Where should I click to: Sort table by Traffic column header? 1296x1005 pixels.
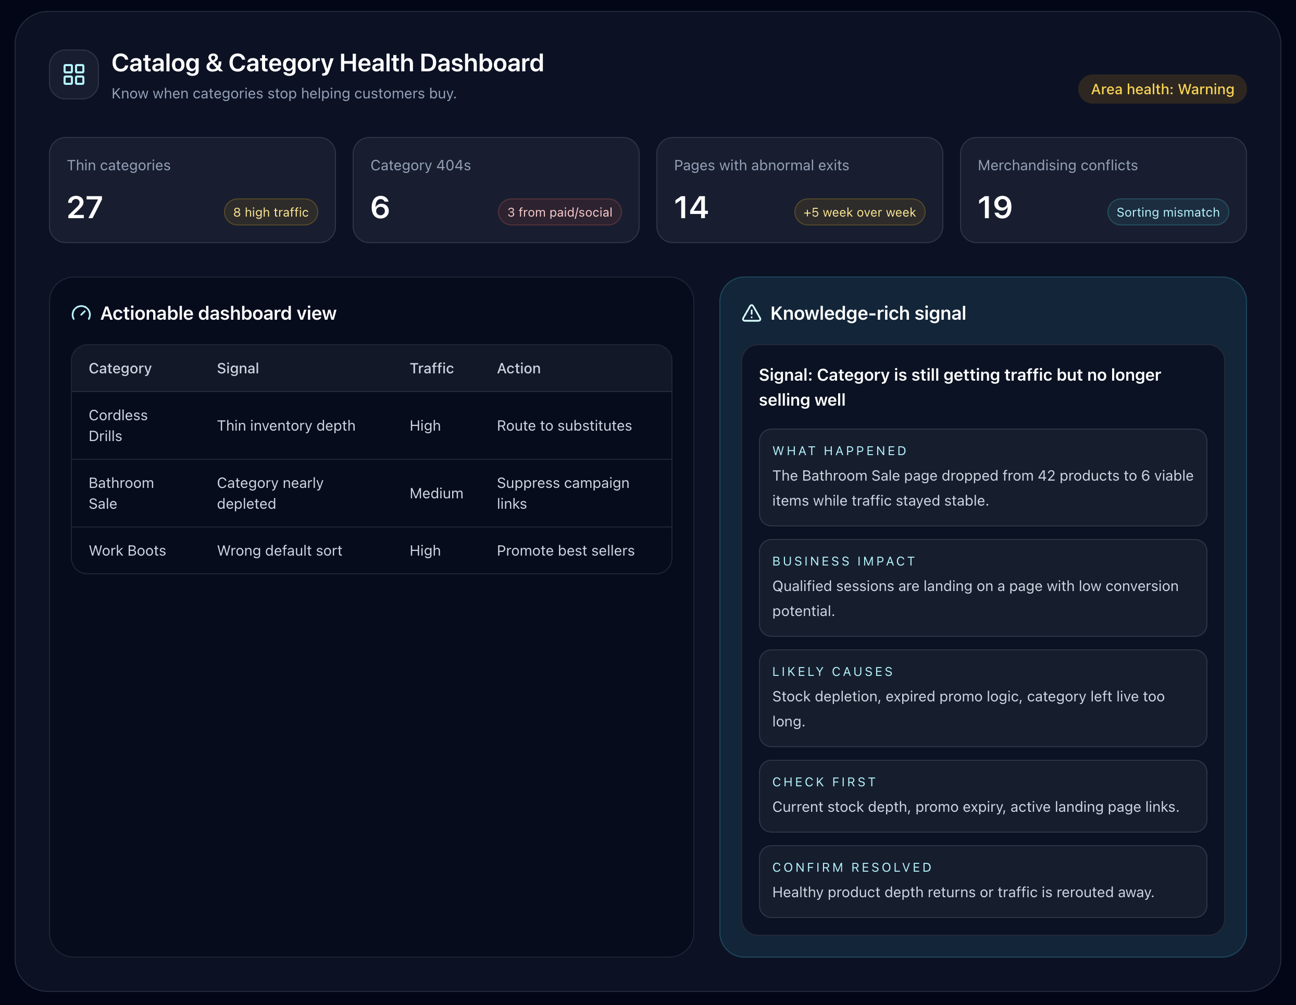[x=431, y=369]
